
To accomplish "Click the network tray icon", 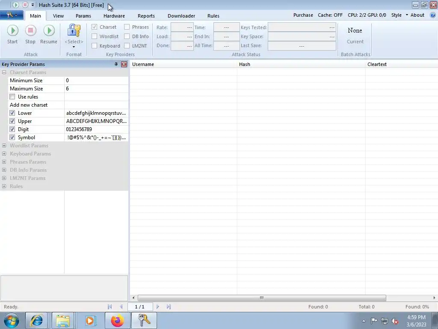I will [385, 321].
